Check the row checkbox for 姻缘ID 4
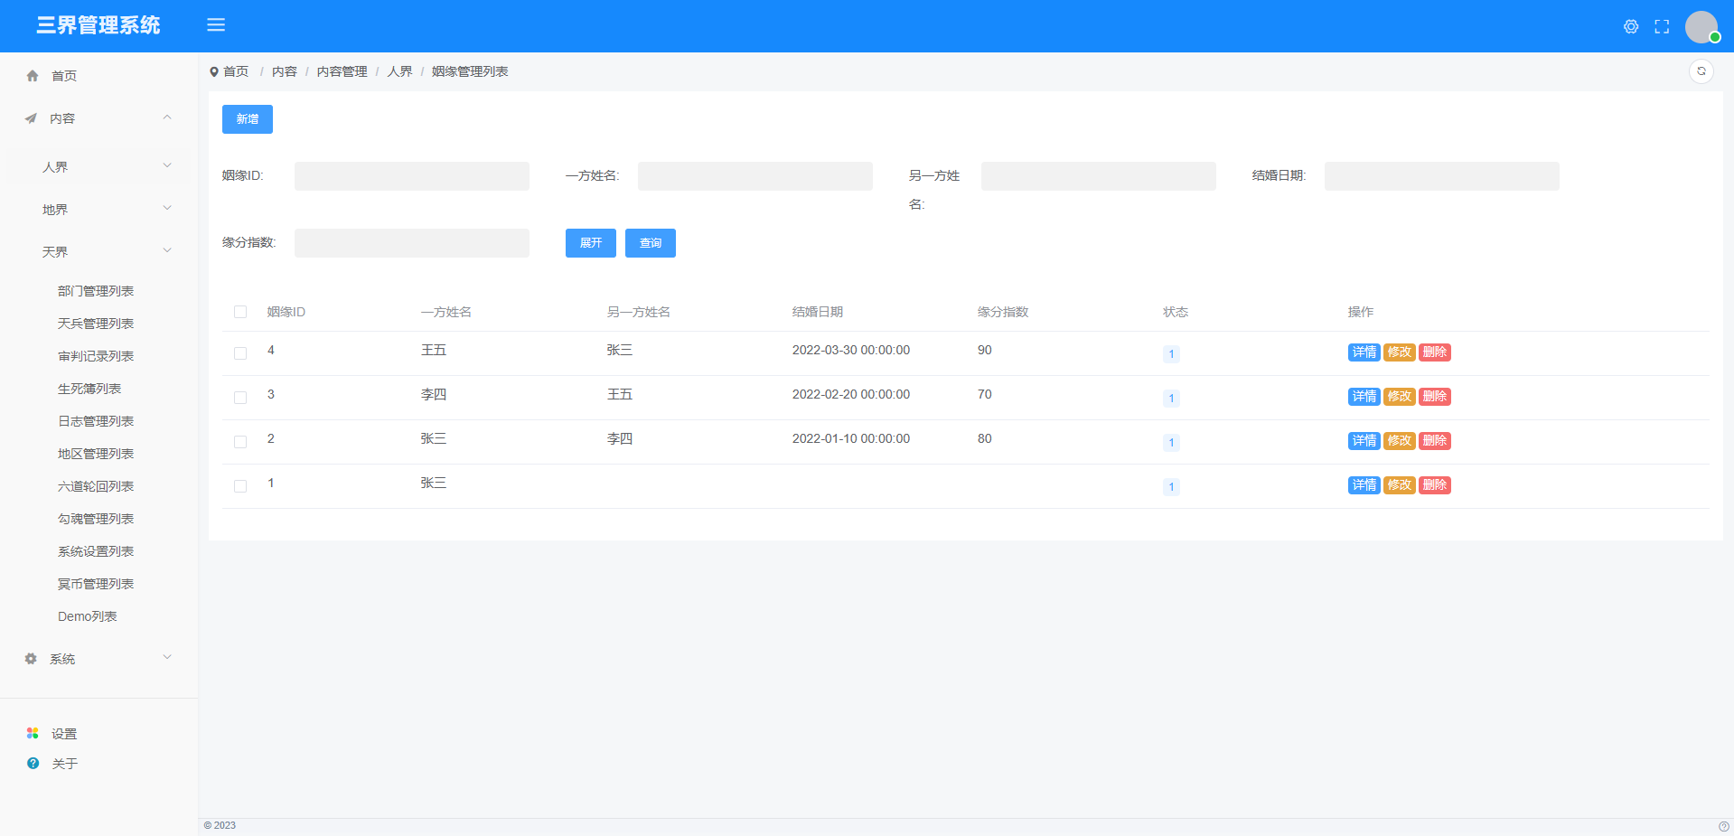1734x836 pixels. coord(240,353)
